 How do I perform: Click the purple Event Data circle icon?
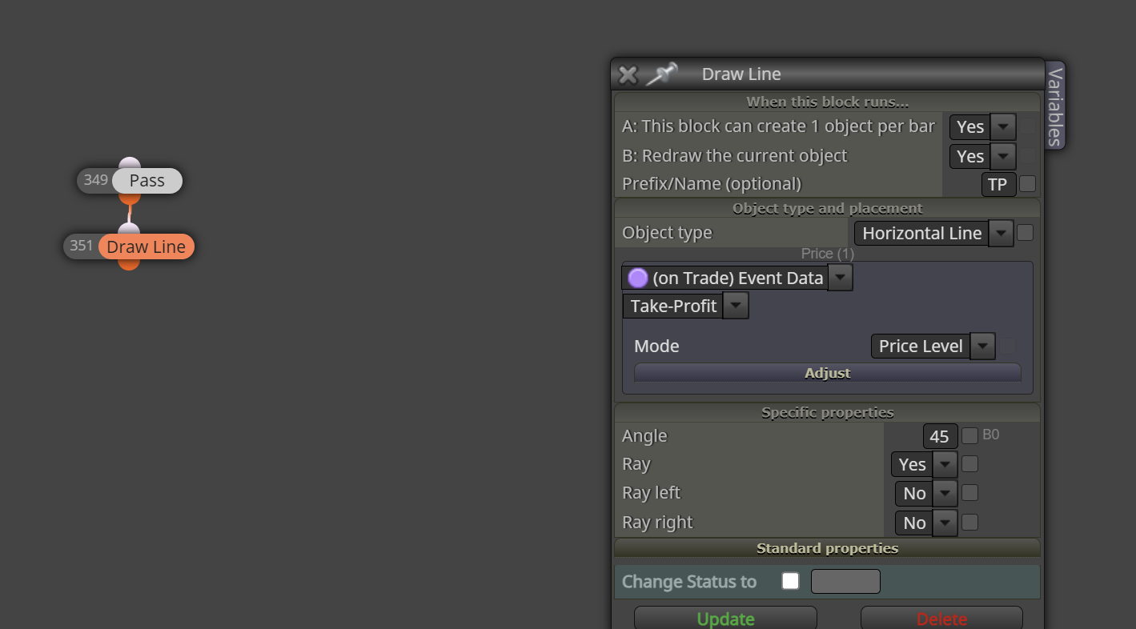point(638,278)
